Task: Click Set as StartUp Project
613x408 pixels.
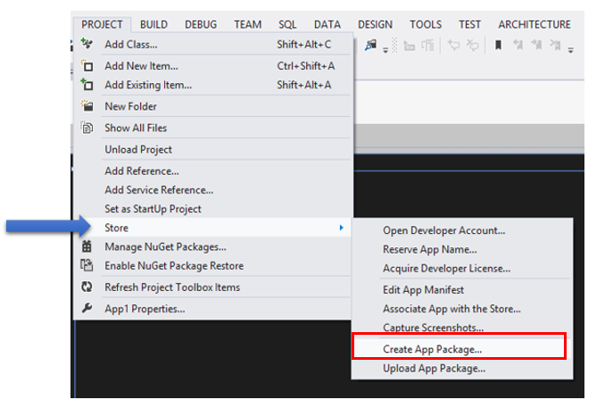Action: pos(153,209)
